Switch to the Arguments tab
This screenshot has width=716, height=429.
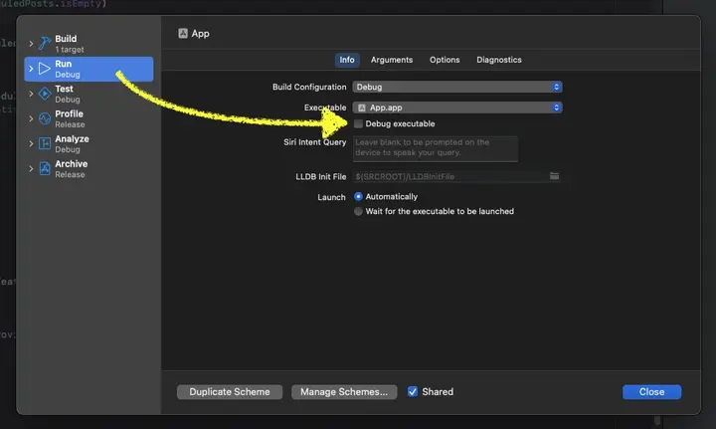tap(392, 60)
